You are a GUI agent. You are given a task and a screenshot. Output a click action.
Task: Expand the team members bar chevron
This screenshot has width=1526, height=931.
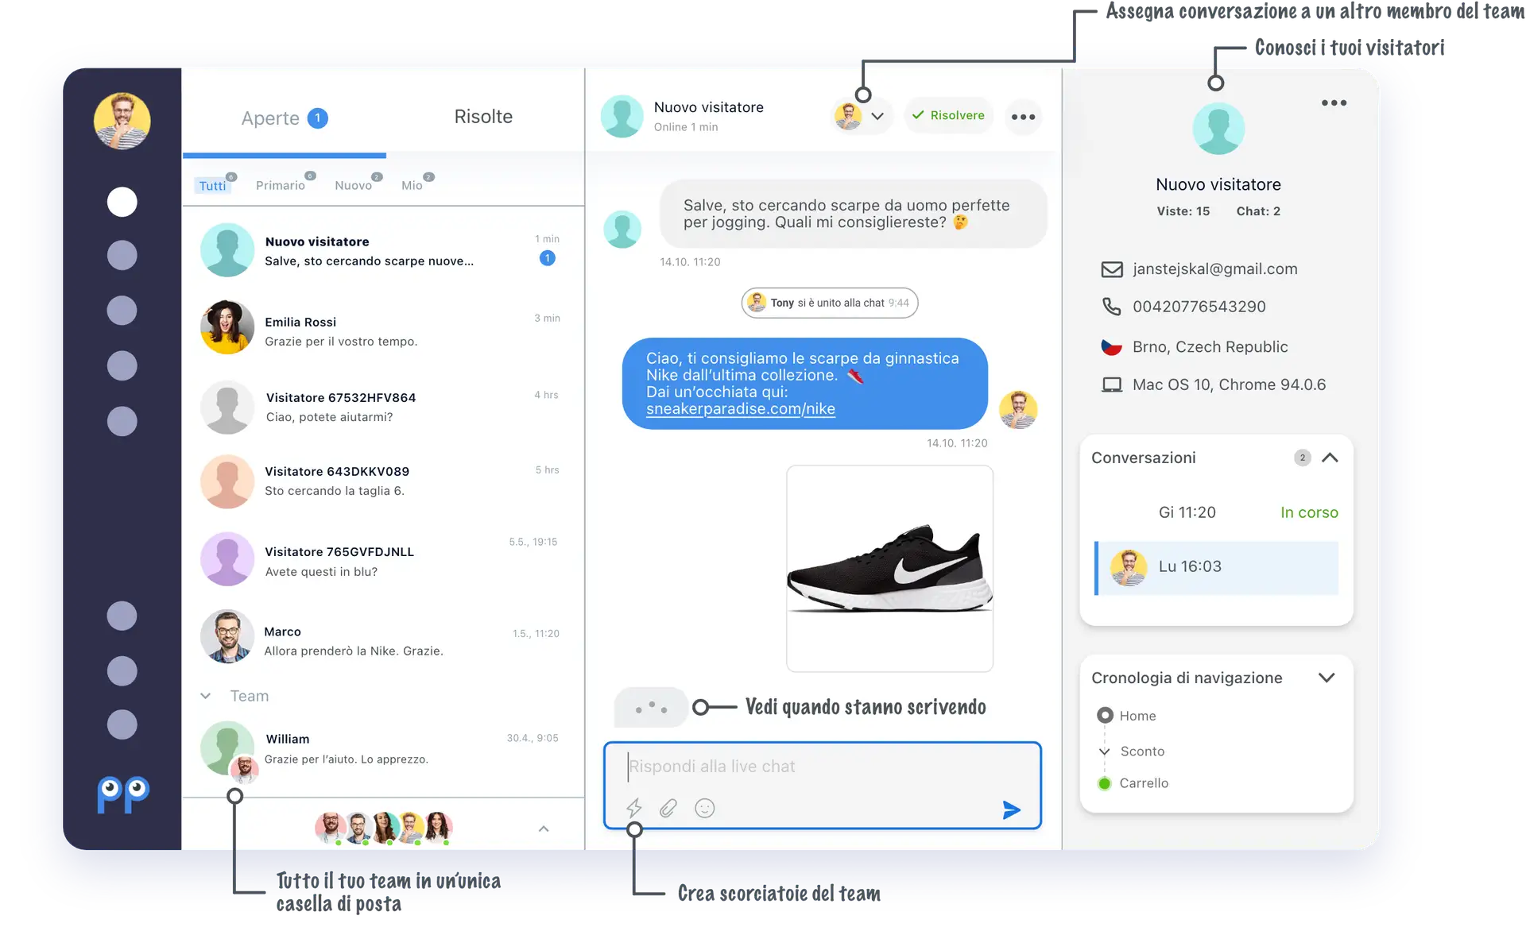point(544,829)
